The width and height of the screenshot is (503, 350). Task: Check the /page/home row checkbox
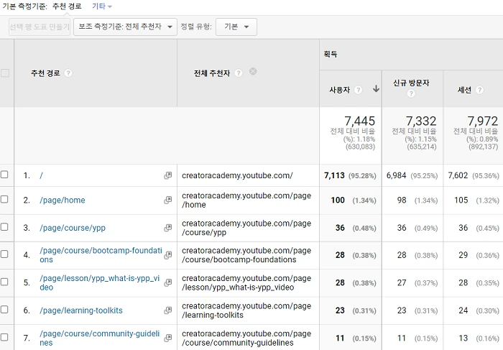tap(4, 199)
